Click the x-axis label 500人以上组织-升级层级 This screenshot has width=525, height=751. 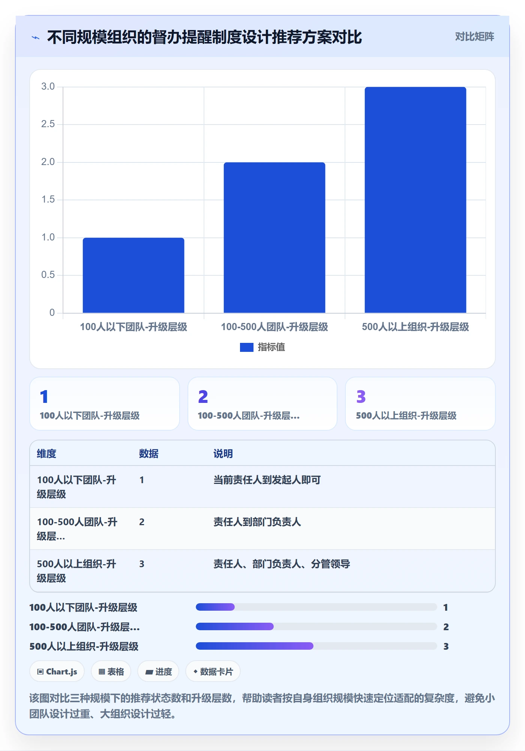[x=415, y=327]
